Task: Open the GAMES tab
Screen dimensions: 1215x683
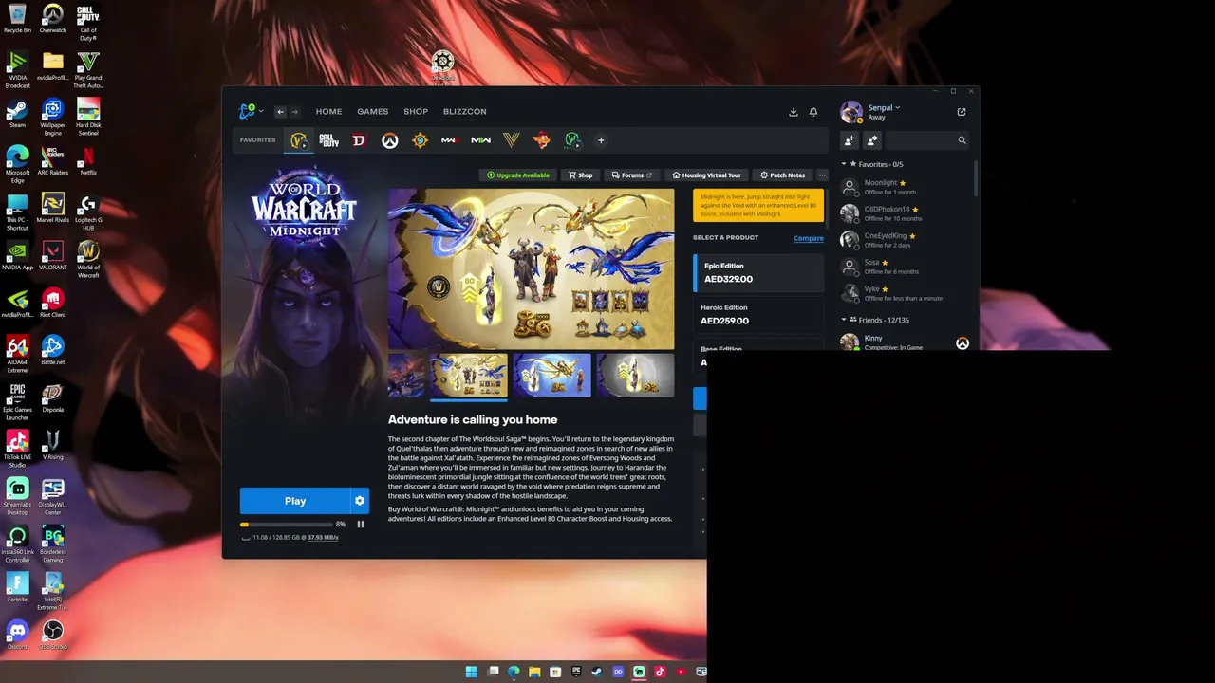Action: (372, 112)
